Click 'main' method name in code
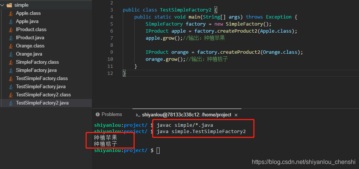 (x=194, y=17)
